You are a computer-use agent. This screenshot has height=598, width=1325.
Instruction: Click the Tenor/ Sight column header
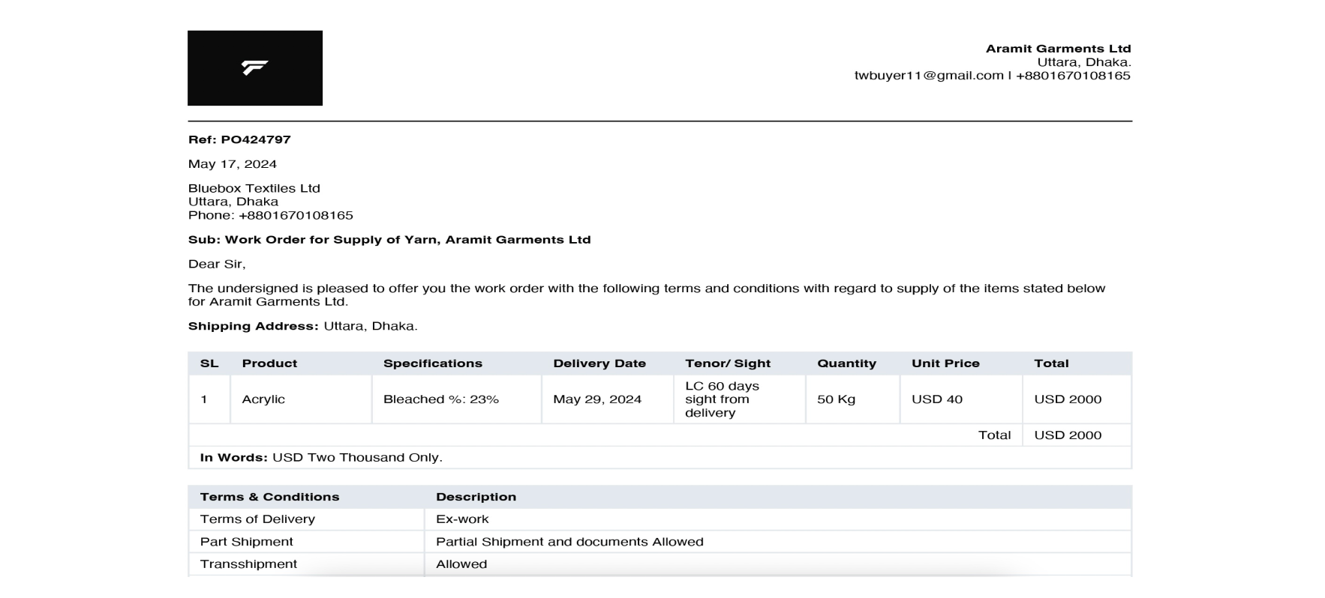[728, 363]
